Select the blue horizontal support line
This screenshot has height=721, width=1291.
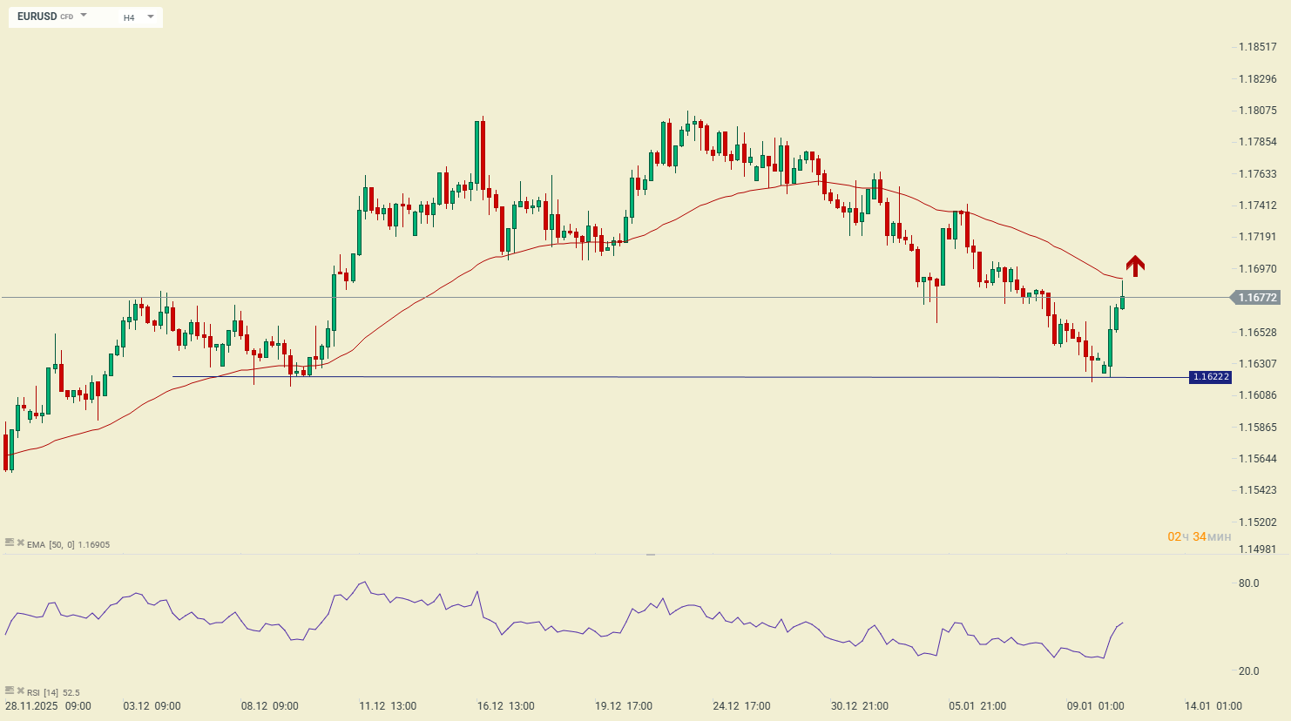pyautogui.click(x=610, y=377)
